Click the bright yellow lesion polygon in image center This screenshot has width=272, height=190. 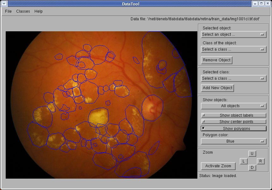pos(98,118)
